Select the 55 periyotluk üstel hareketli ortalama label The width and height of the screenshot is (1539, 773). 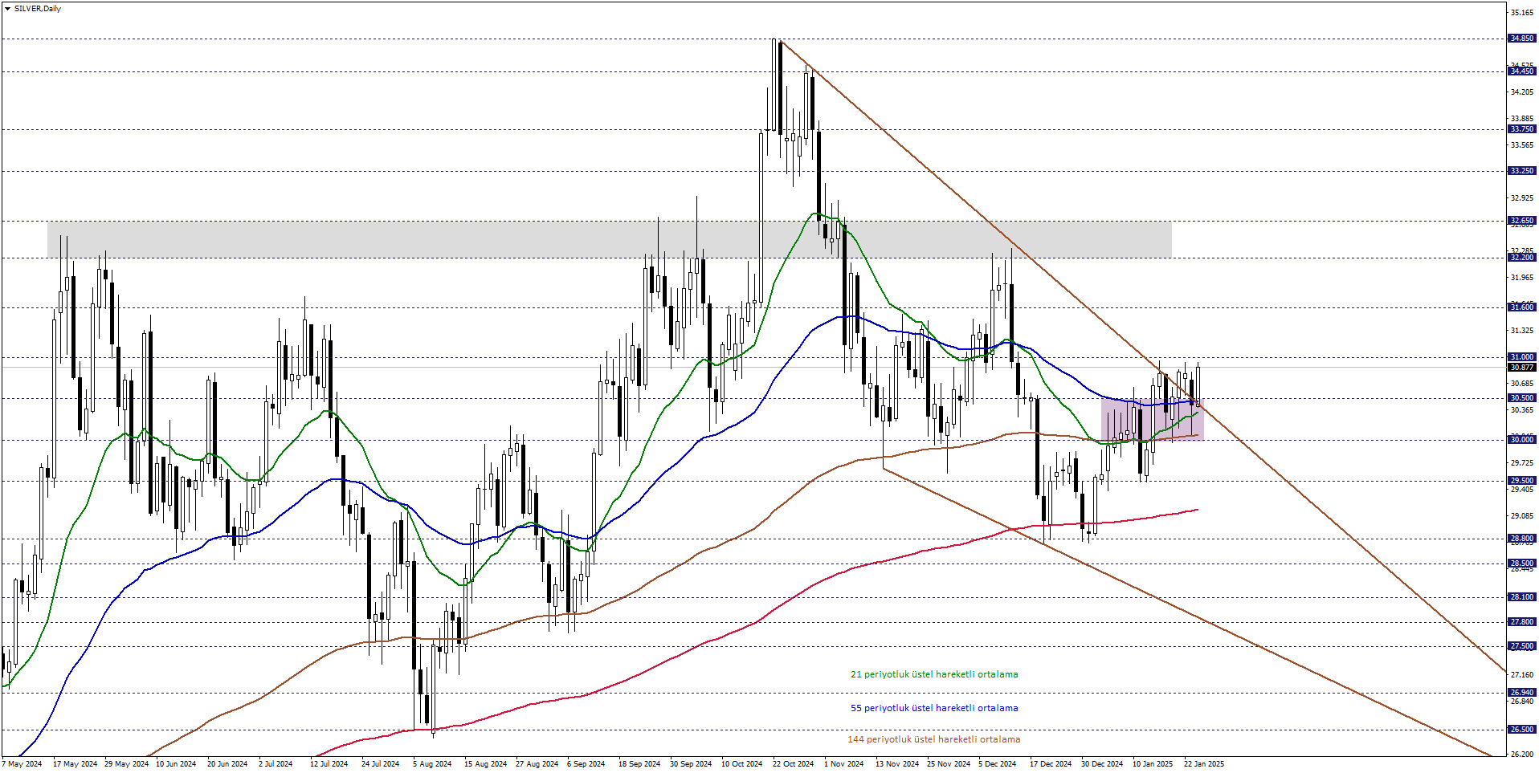click(x=934, y=708)
